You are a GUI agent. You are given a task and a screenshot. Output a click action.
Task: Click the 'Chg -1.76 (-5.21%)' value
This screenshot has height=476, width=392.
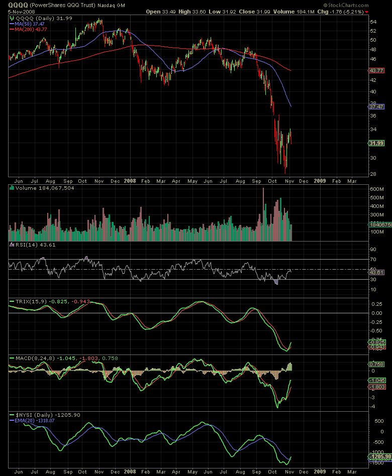tap(340, 12)
